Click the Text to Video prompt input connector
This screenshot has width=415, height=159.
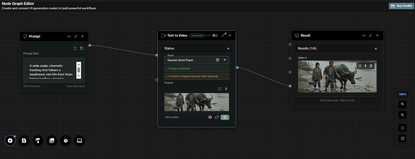point(157,55)
